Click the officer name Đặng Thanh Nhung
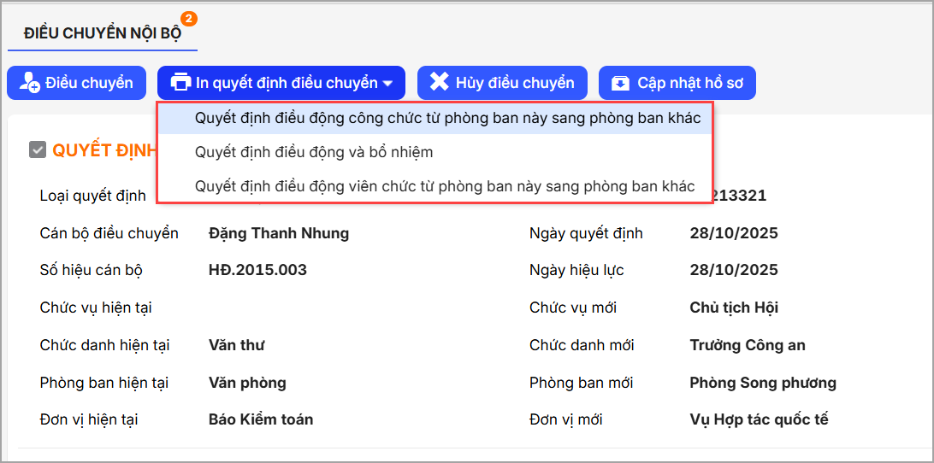Viewport: 934px width, 463px height. 279,233
